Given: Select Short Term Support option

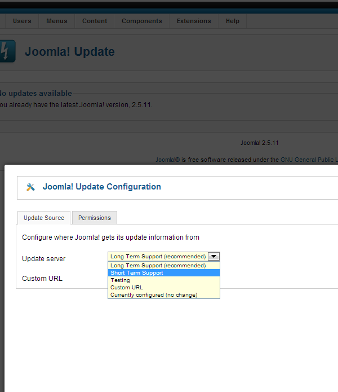Looking at the screenshot, I should pyautogui.click(x=164, y=273).
